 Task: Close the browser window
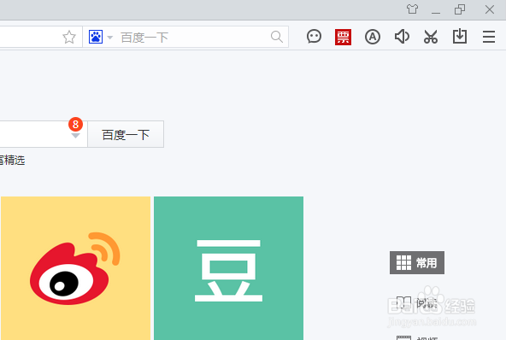[x=490, y=9]
